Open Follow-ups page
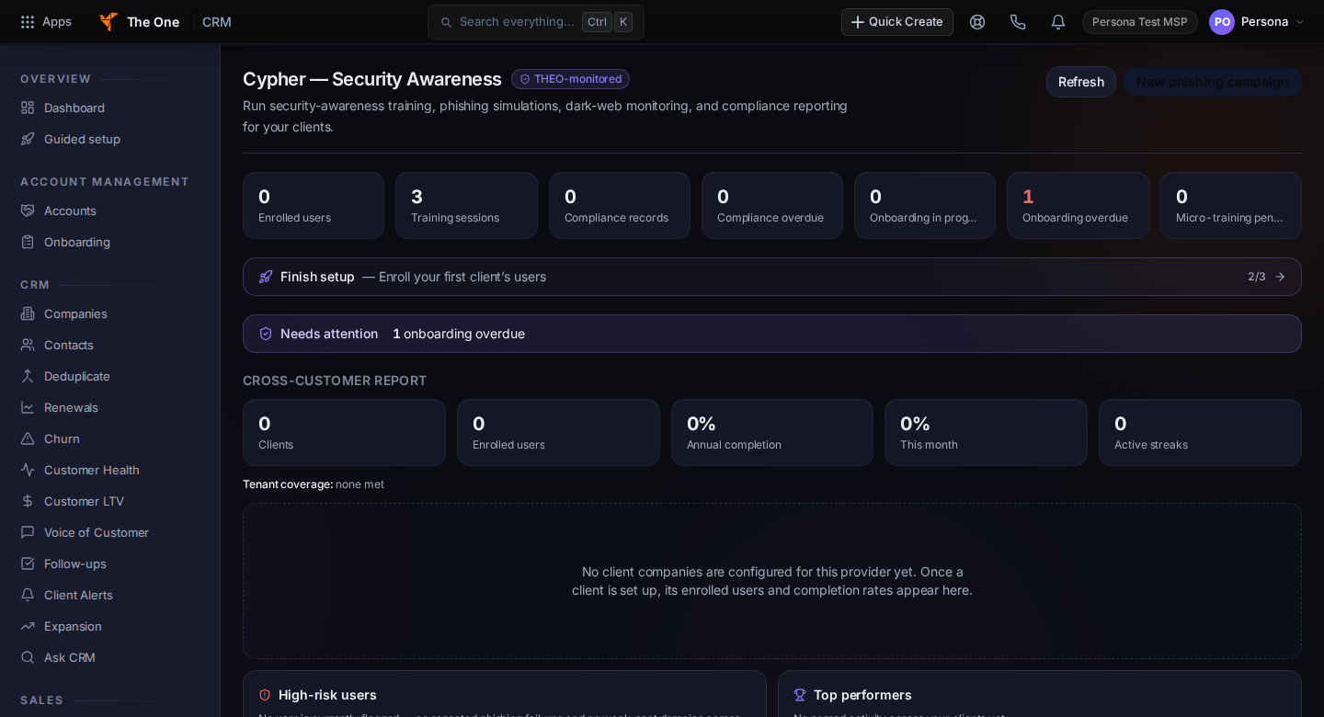The height and width of the screenshot is (717, 1324). coord(75,563)
